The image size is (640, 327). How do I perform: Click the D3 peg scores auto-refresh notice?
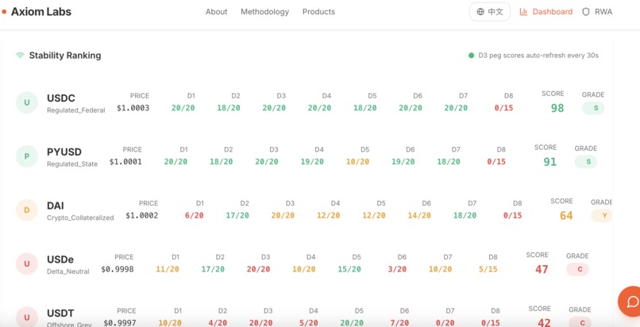(538, 56)
